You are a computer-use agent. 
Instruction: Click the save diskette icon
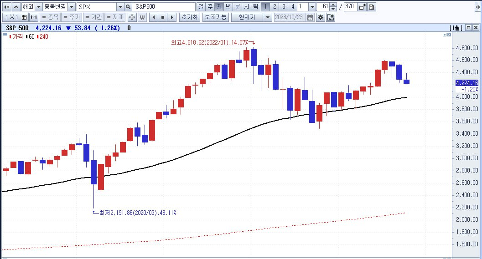click(x=371, y=7)
